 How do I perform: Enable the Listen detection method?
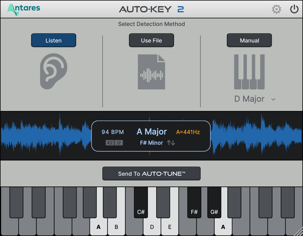point(54,40)
